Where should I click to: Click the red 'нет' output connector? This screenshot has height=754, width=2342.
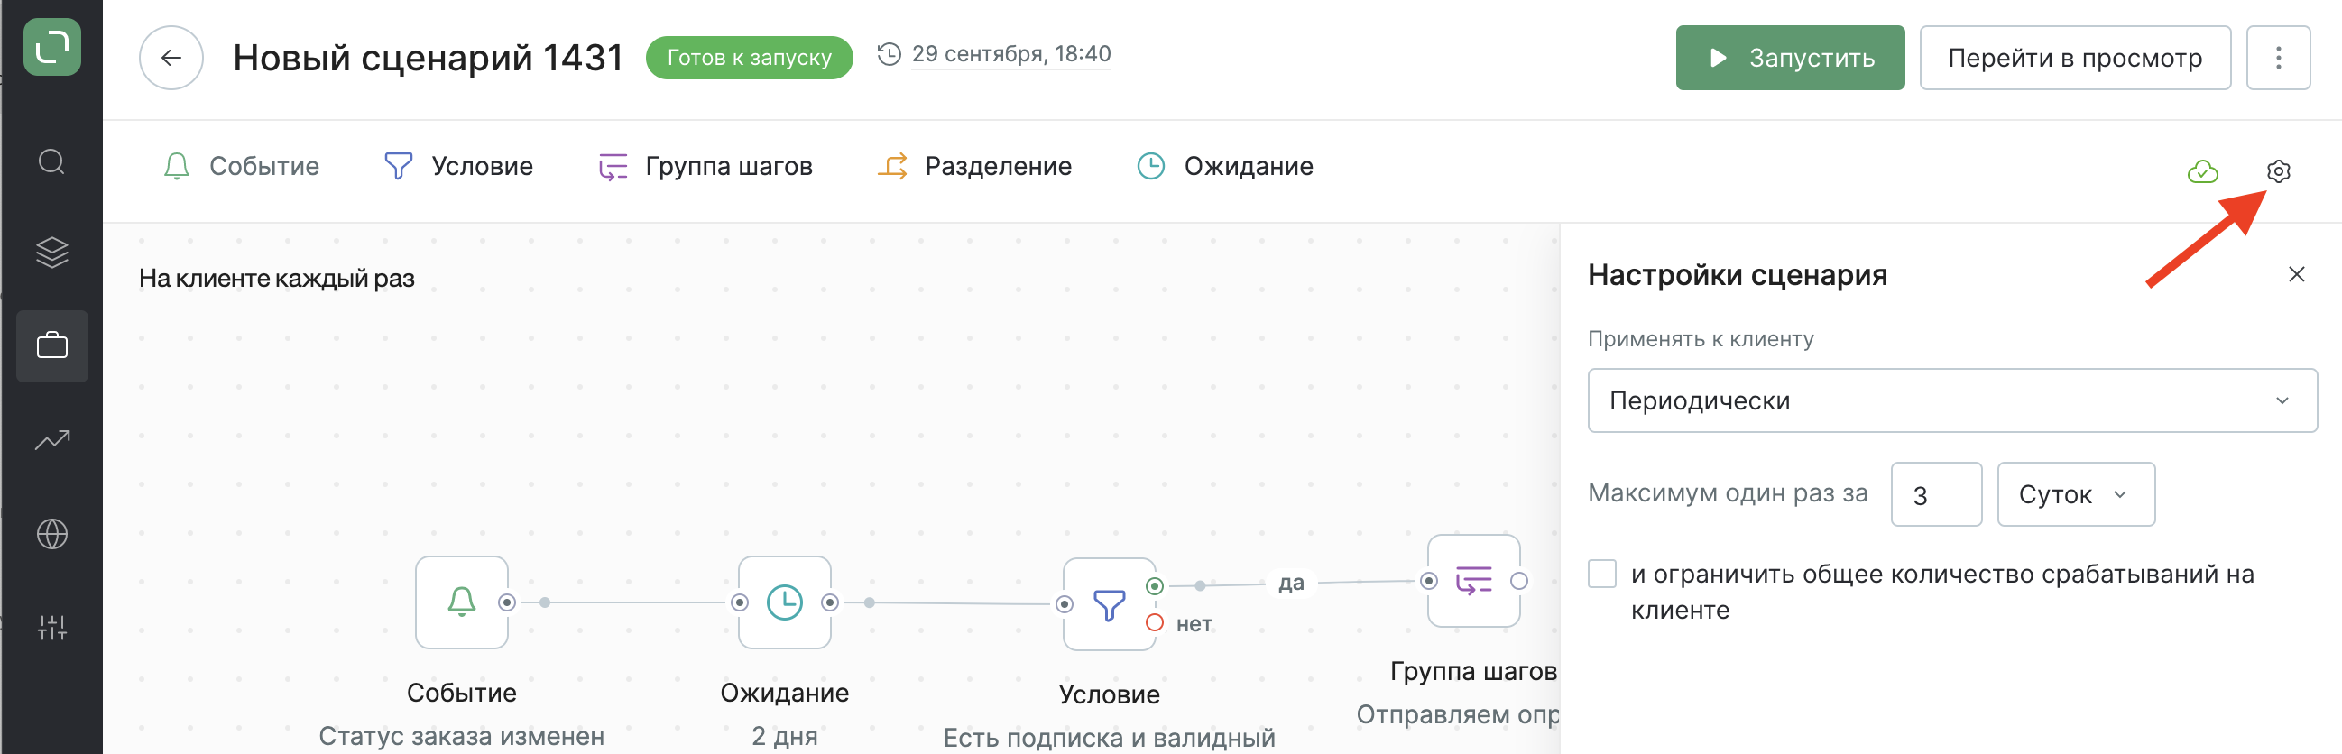(1155, 622)
